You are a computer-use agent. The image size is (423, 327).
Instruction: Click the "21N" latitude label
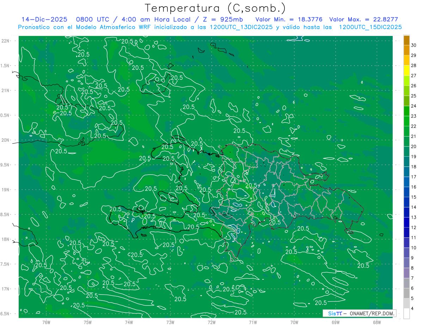pyautogui.click(x=5, y=90)
